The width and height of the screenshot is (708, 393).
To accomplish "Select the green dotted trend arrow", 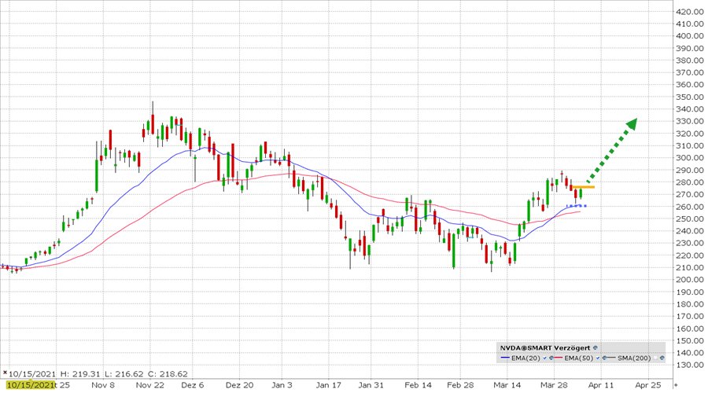I will tap(612, 150).
